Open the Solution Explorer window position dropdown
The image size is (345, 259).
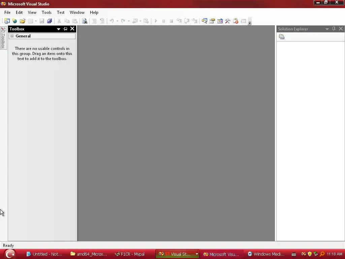pyautogui.click(x=327, y=29)
